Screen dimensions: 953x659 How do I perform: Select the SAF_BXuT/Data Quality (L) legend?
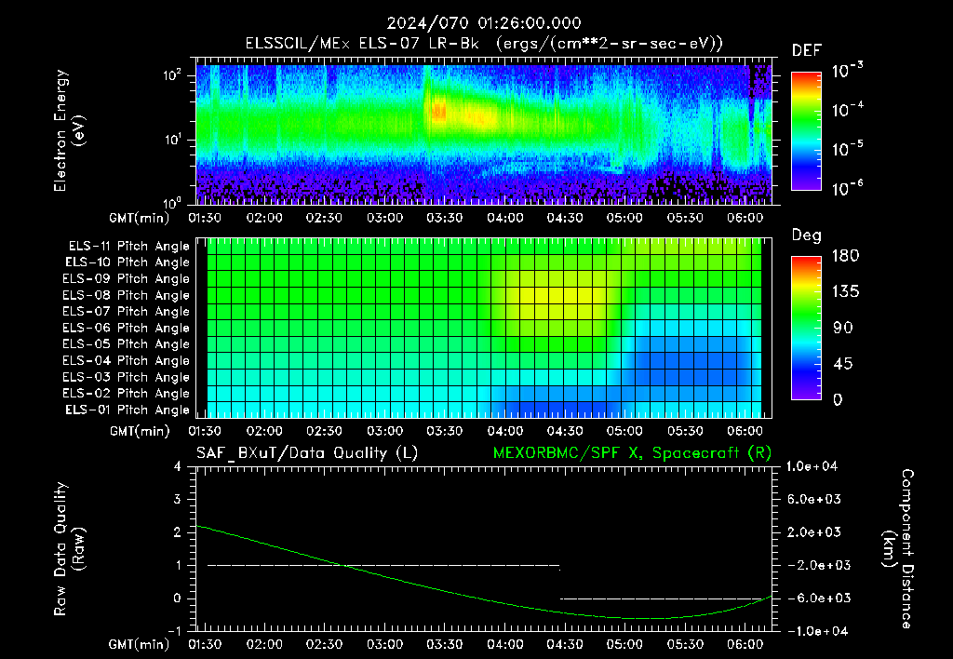307,453
